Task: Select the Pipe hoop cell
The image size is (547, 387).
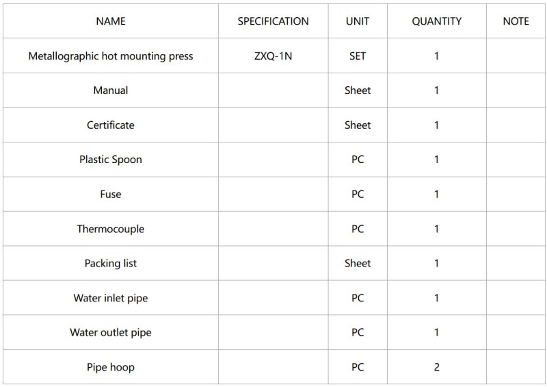Action: click(x=111, y=367)
